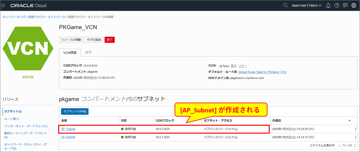Click 表示 to show the OCID
The width and height of the screenshot is (360, 152).
(x=233, y=66)
